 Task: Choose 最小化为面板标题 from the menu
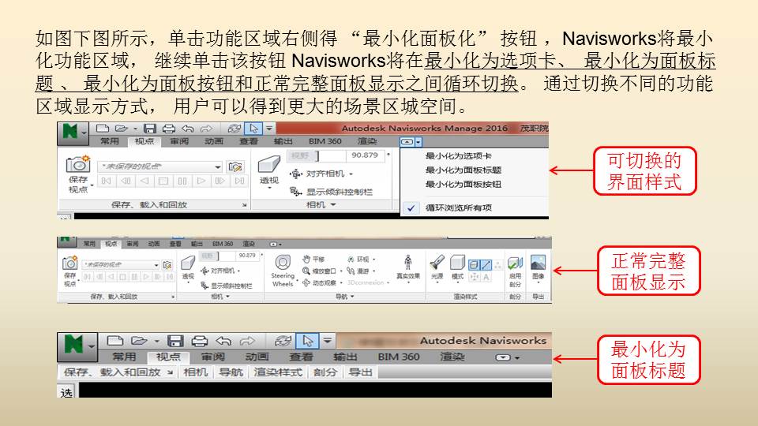coord(463,170)
